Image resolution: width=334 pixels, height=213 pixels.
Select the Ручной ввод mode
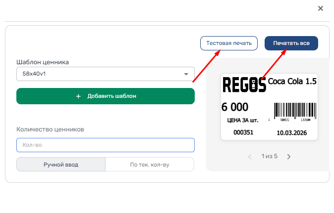[61, 165]
